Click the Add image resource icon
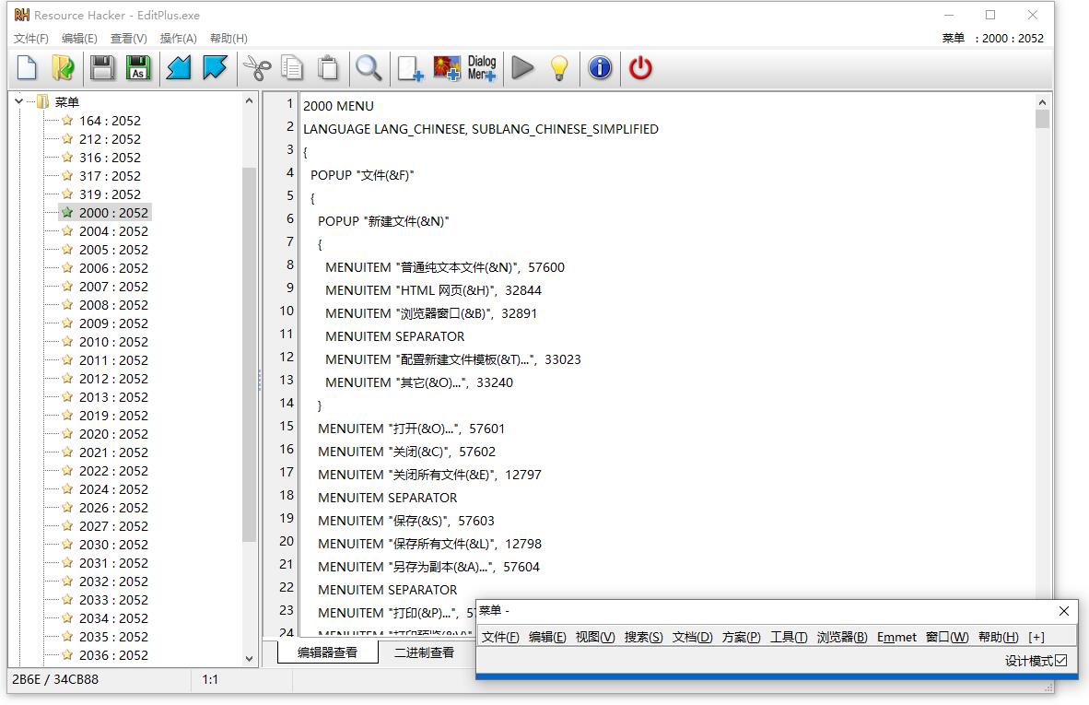Viewport: 1089px width, 705px height. tap(447, 69)
